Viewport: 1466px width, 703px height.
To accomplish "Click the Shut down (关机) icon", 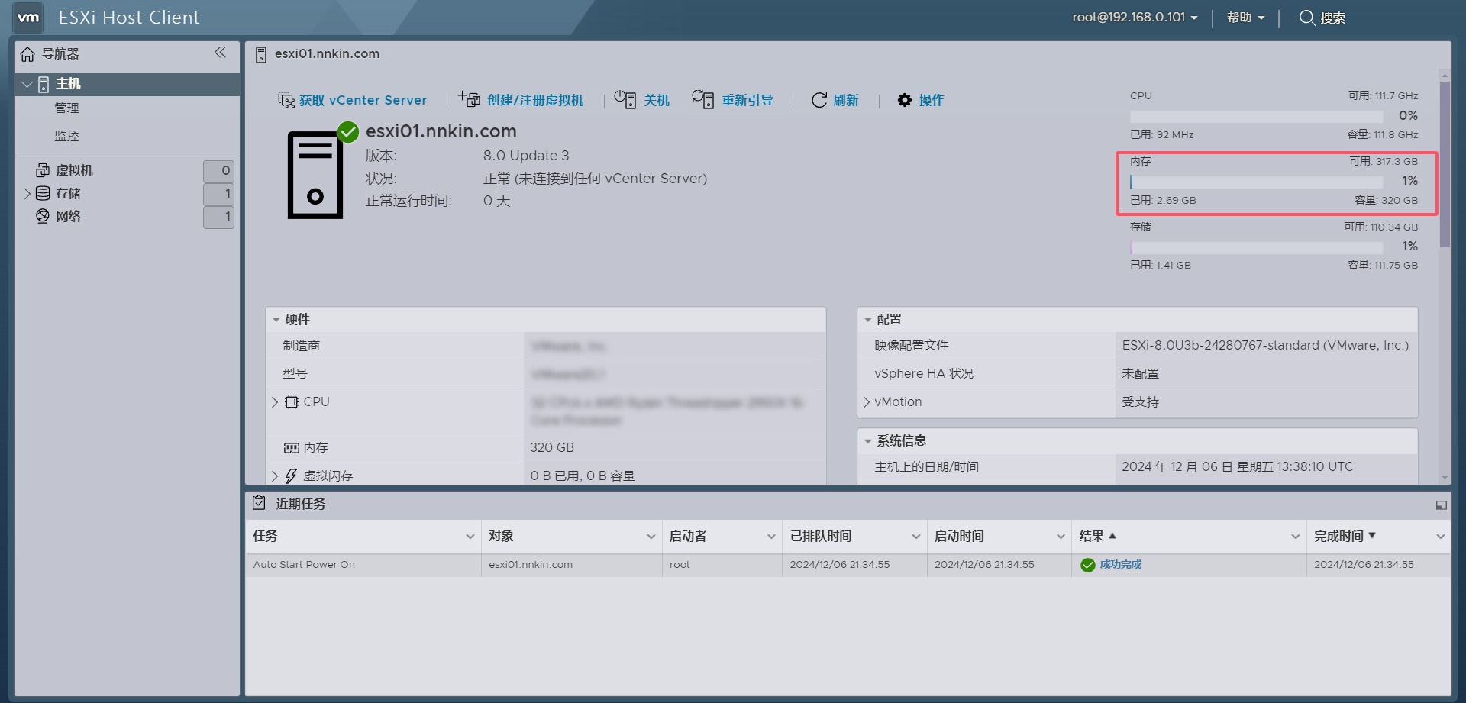I will tap(625, 99).
